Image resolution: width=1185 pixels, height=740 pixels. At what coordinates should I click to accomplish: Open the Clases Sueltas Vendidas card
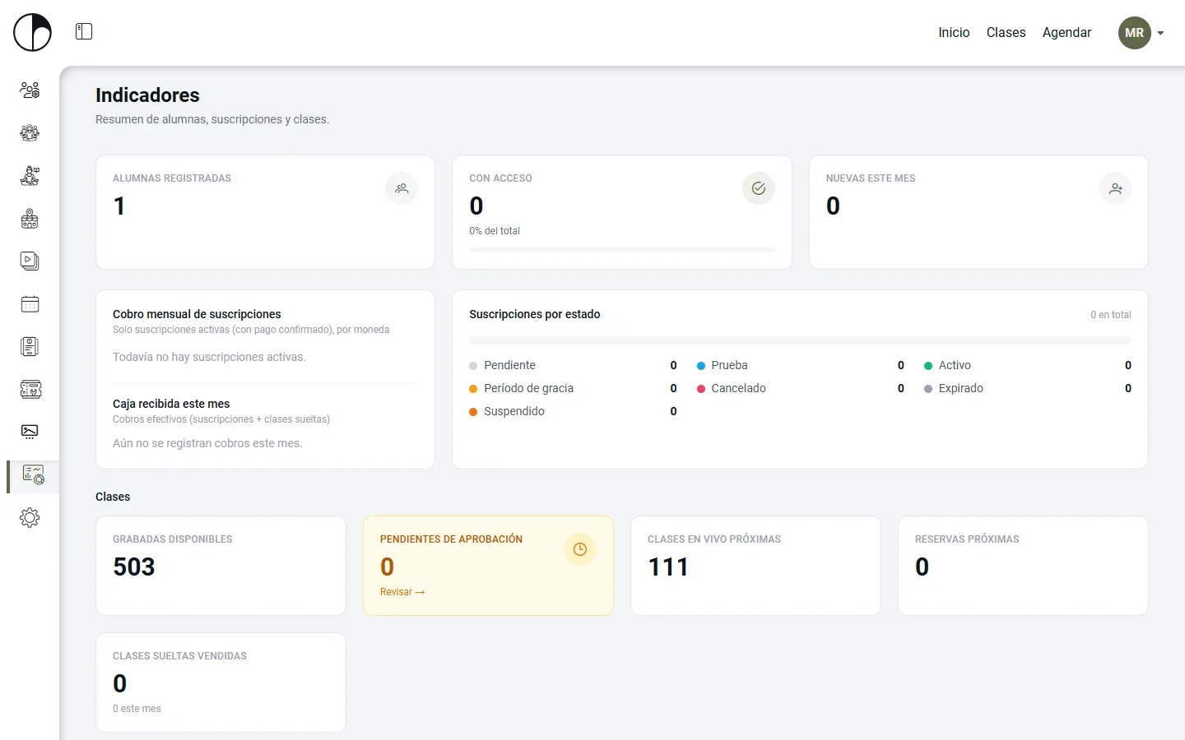pos(221,682)
